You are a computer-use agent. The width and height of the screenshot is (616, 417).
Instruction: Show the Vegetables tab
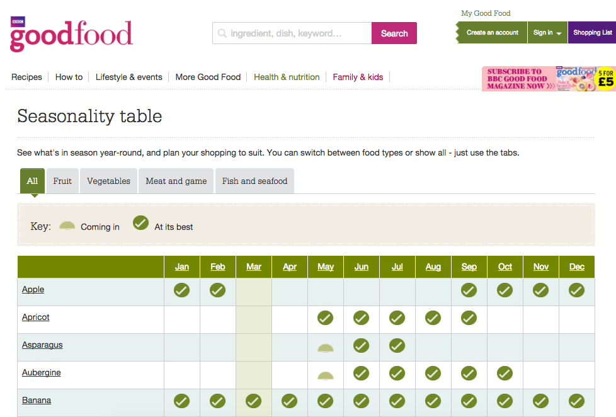108,181
